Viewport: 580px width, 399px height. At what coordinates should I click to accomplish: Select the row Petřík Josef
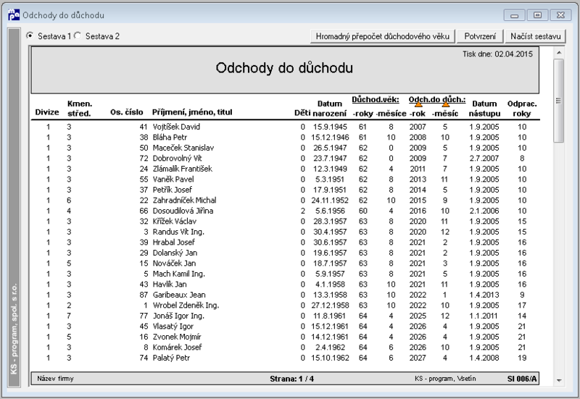point(285,190)
